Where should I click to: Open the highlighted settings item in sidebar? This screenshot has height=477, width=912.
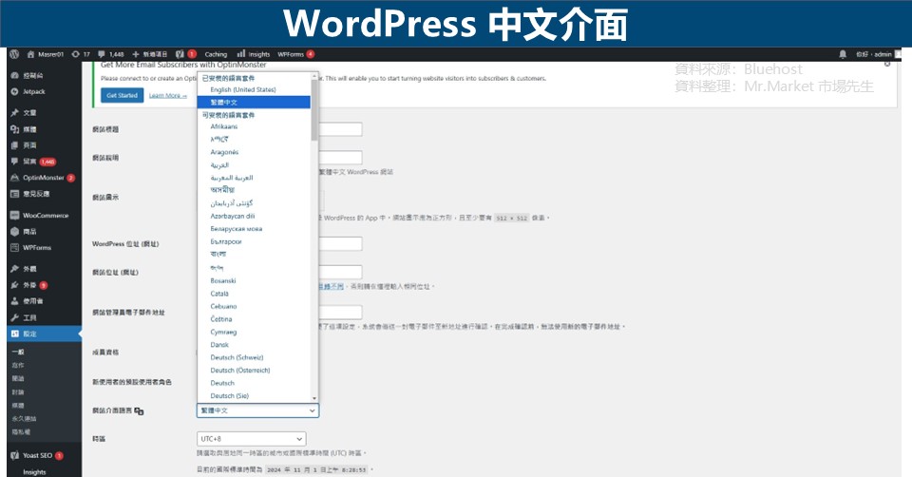(45, 334)
